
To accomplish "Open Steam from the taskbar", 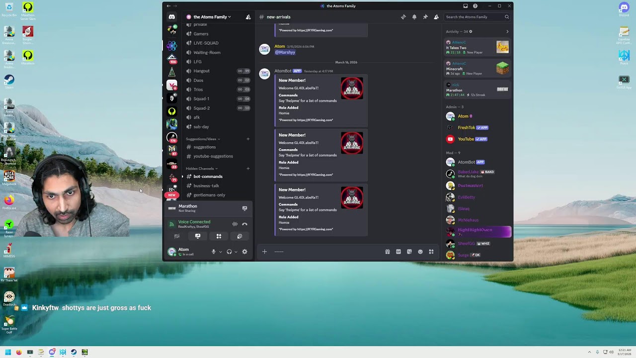I will (74, 352).
